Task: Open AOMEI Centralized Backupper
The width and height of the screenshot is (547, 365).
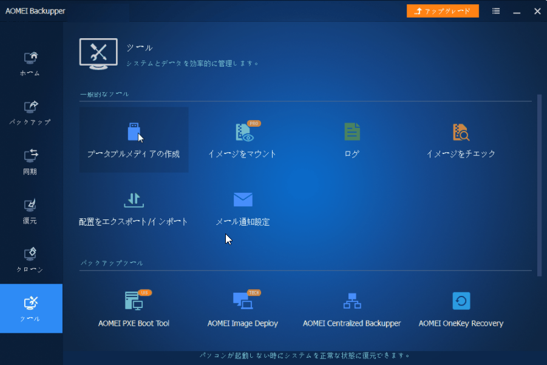Action: click(352, 309)
